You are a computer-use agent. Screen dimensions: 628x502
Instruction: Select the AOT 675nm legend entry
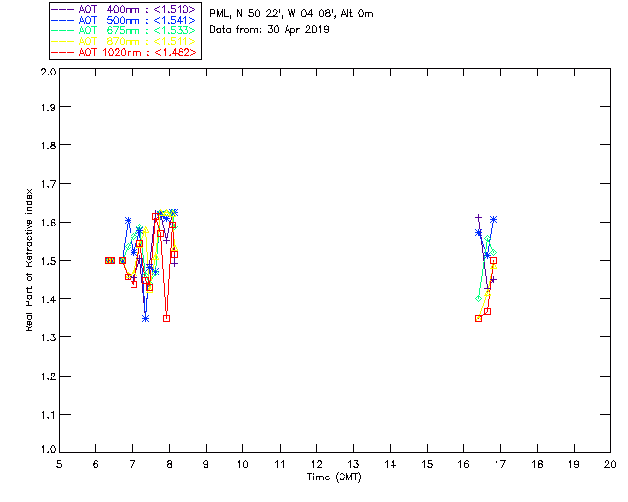[124, 30]
